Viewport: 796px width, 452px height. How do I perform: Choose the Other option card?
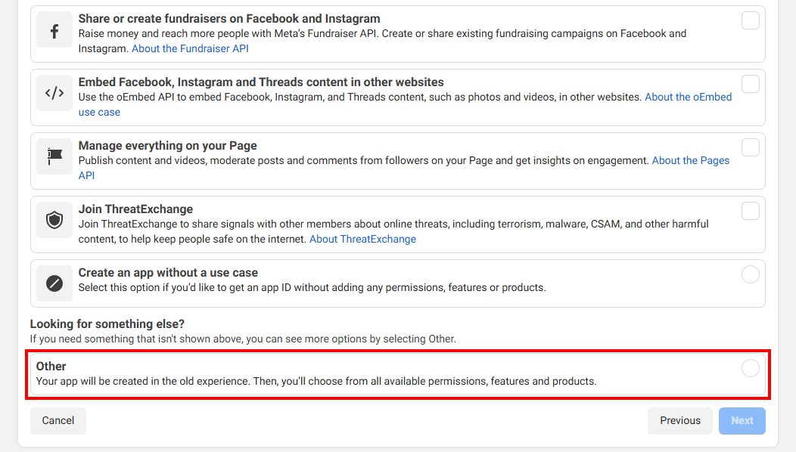tap(397, 374)
